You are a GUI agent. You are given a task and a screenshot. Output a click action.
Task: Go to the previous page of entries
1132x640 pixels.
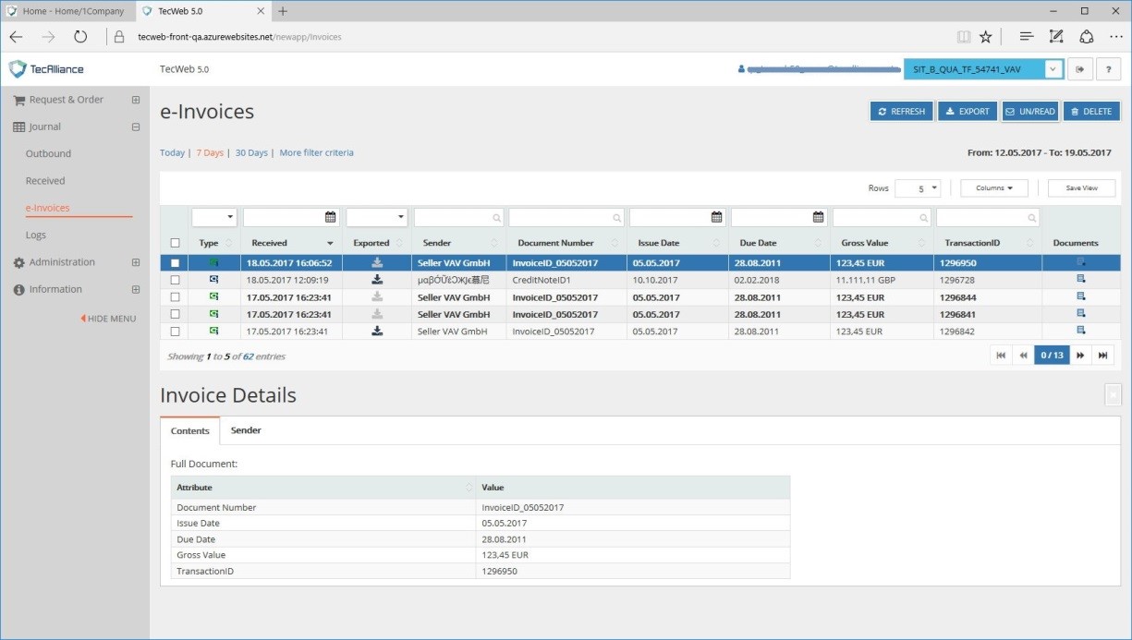1023,356
